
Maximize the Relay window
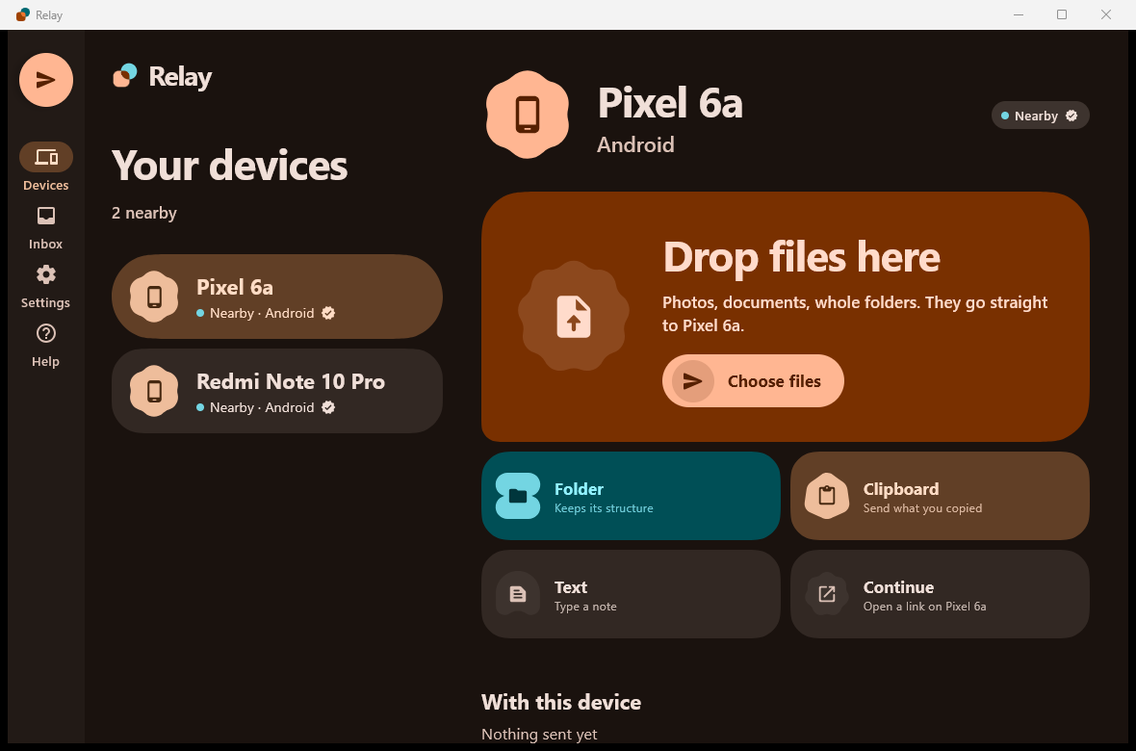(x=1061, y=14)
